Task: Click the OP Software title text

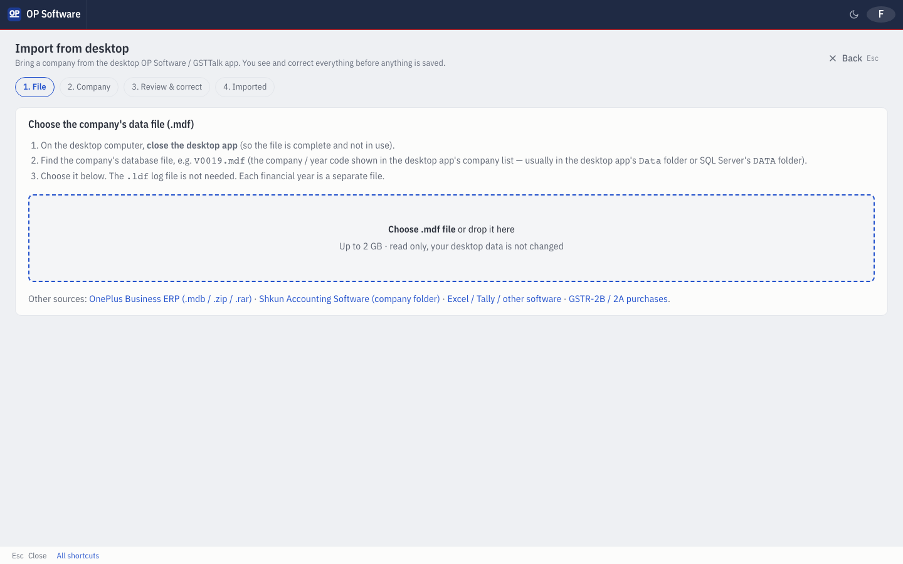Action: pos(53,14)
